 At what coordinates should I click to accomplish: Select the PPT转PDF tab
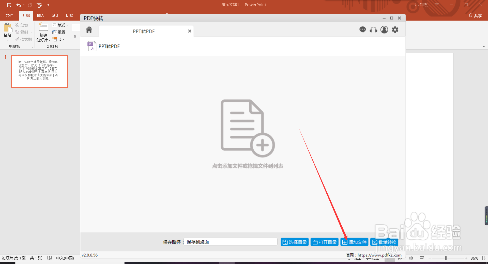pyautogui.click(x=146, y=31)
